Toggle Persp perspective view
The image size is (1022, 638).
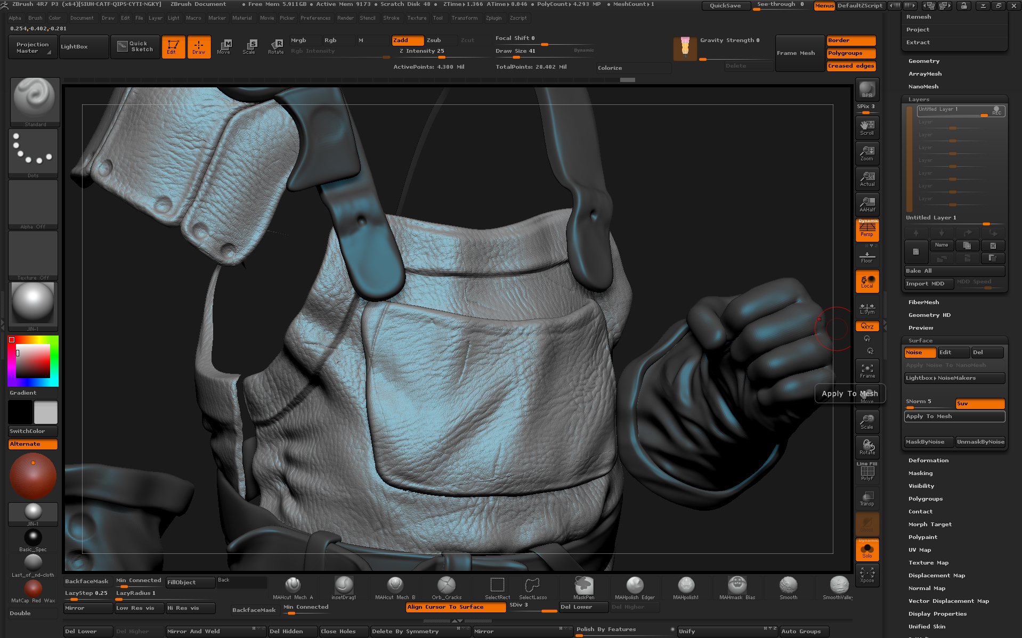pyautogui.click(x=867, y=230)
